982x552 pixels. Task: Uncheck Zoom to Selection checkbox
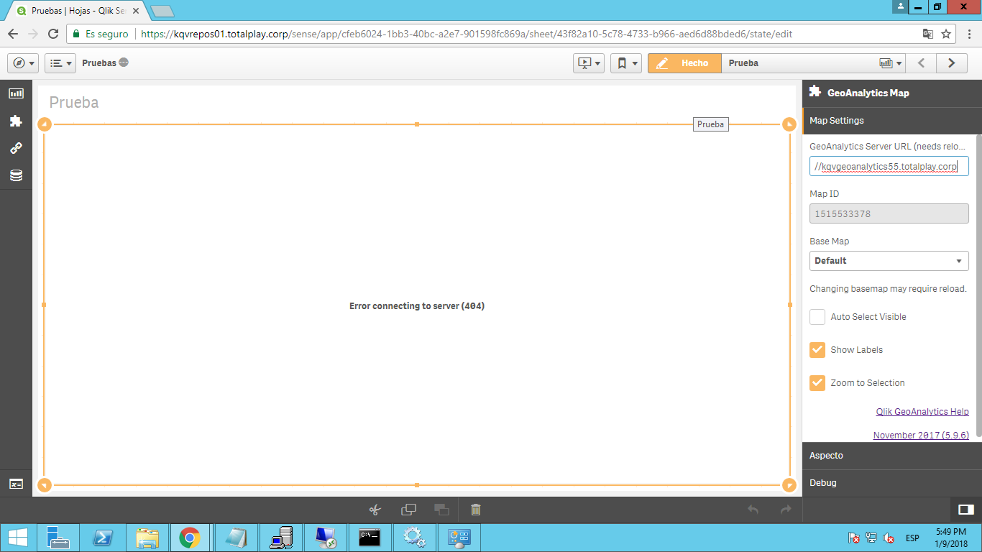pyautogui.click(x=817, y=383)
